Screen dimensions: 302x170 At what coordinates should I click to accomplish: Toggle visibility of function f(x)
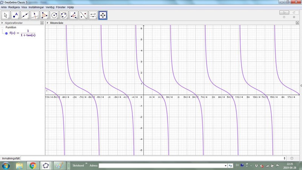pyautogui.click(x=6, y=33)
